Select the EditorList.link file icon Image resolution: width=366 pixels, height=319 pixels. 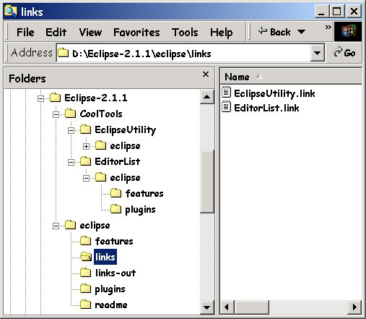coord(226,106)
